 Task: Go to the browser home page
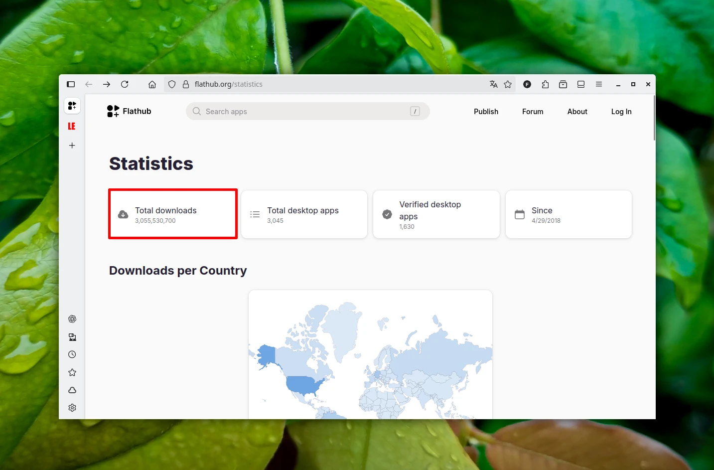(x=152, y=84)
